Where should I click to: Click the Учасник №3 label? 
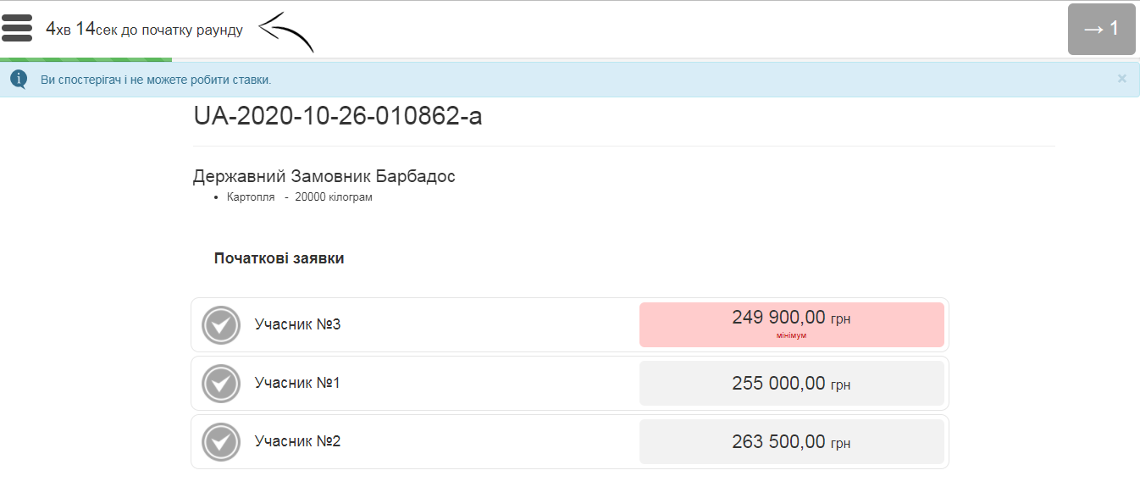(x=297, y=324)
